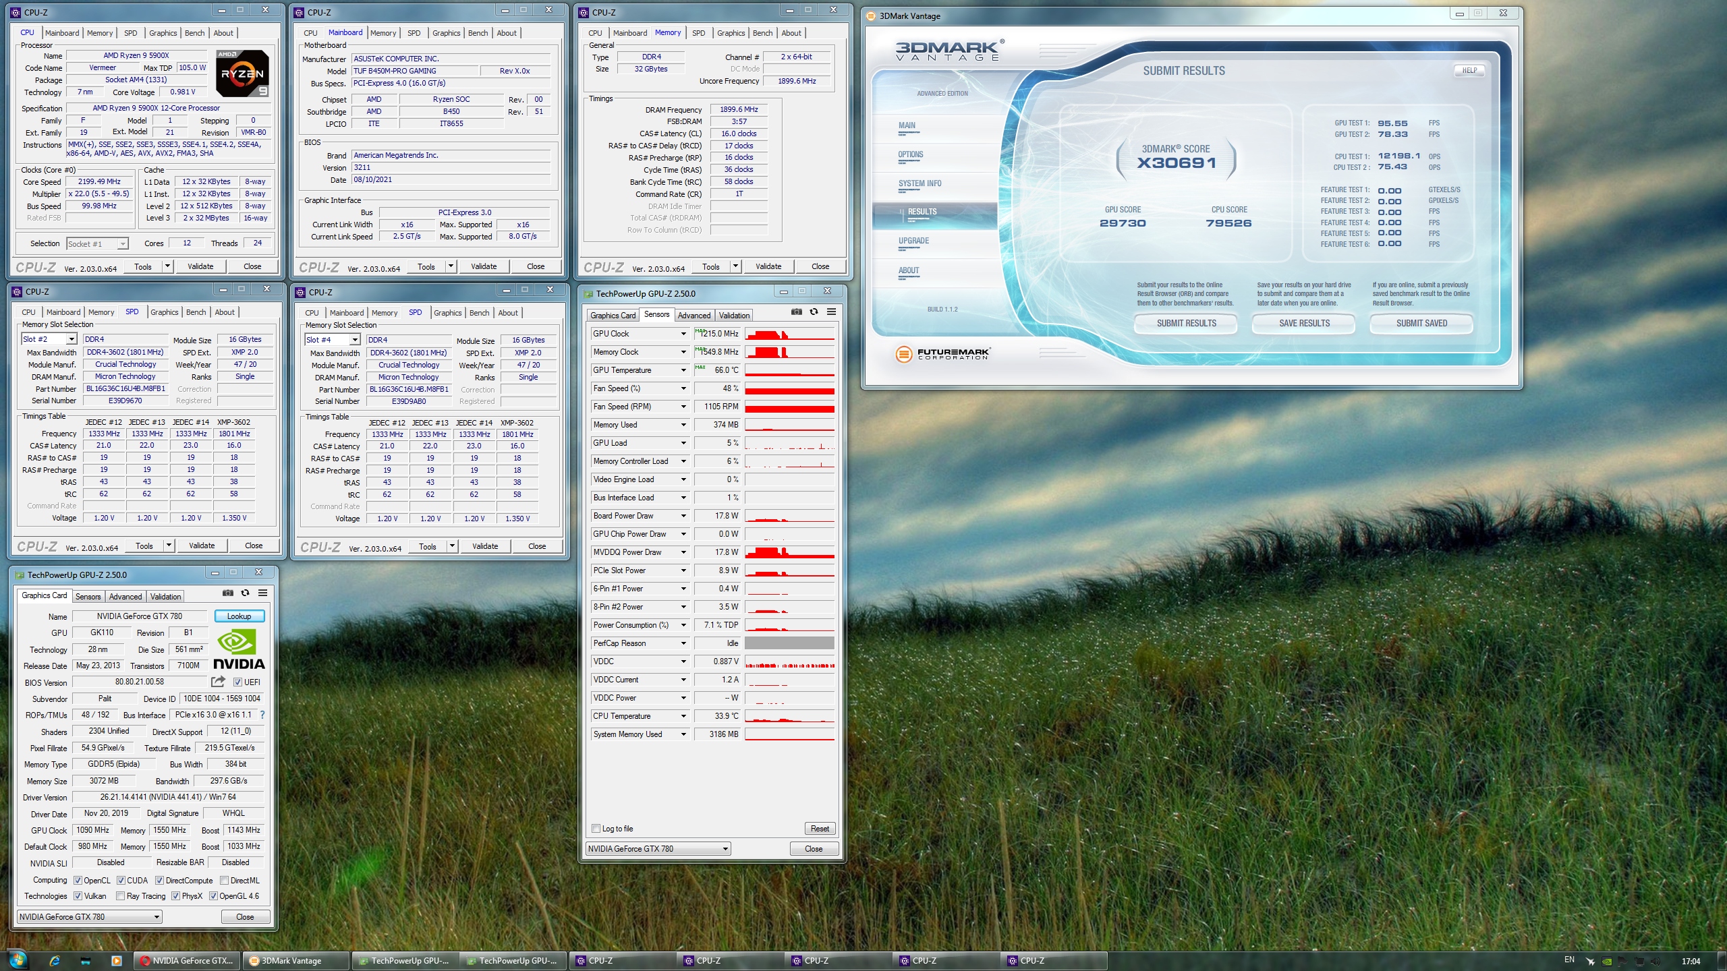Image resolution: width=1727 pixels, height=971 pixels.
Task: Open Graphics tab in CPU-Z Mainboard window
Action: tap(446, 33)
